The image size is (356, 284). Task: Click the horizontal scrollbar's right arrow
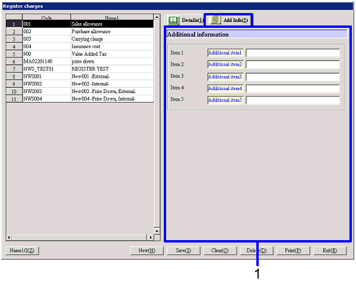tap(150, 237)
